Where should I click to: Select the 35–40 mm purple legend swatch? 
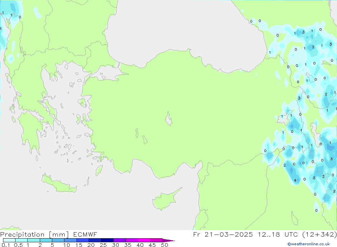pos(132,240)
